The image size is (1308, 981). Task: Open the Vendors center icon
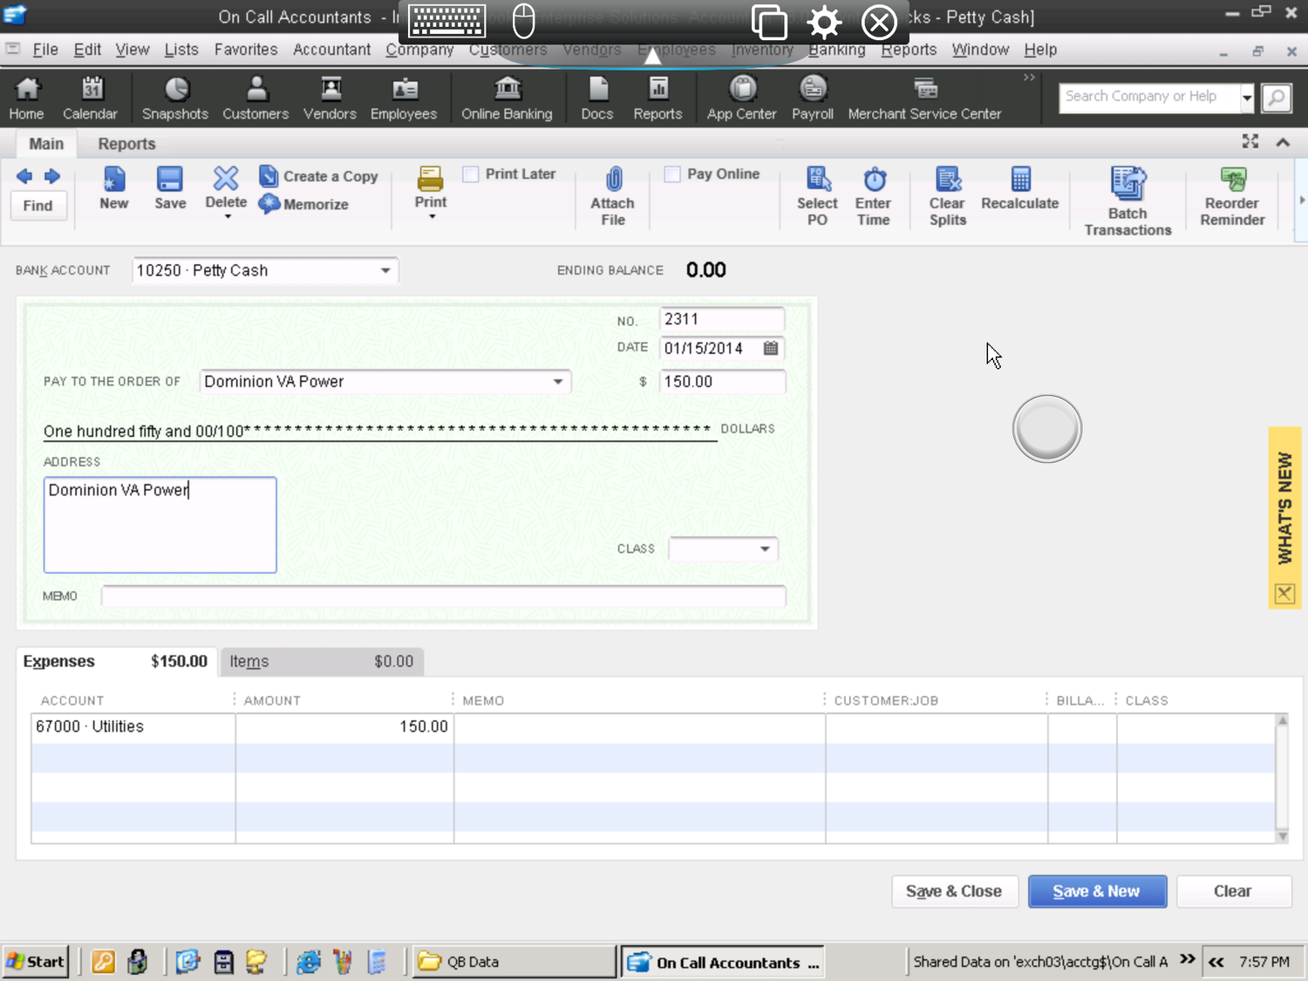pyautogui.click(x=330, y=97)
